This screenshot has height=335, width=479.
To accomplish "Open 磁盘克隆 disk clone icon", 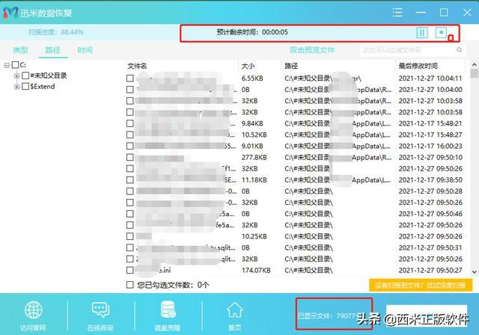I will [168, 310].
